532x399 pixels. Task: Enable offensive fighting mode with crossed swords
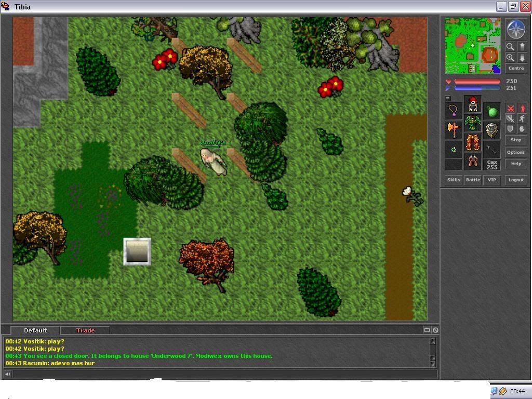[x=510, y=109]
